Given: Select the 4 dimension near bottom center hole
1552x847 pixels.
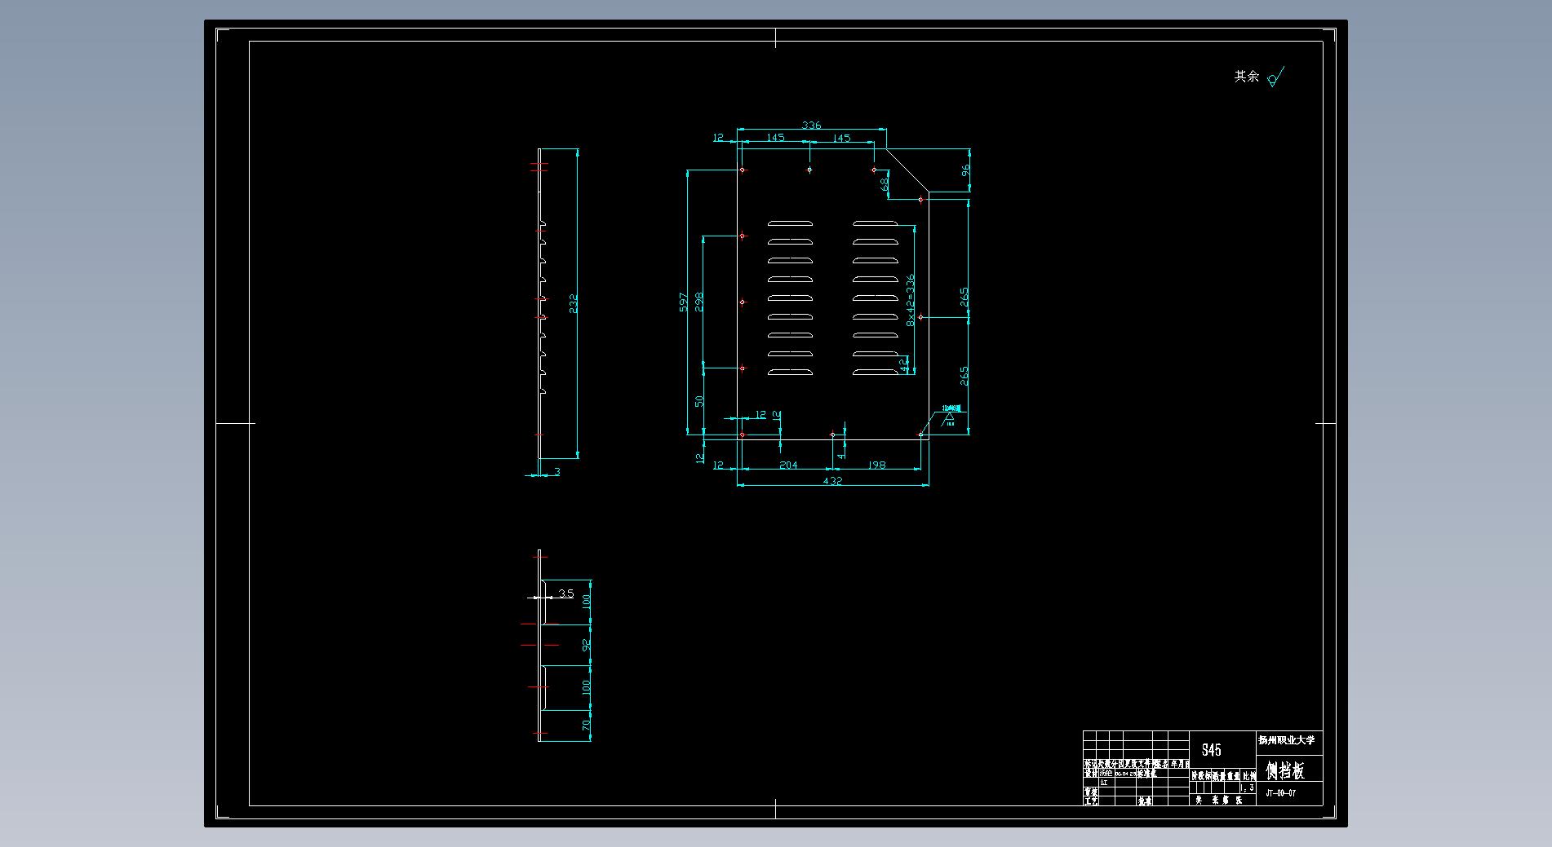Looking at the screenshot, I should (841, 456).
